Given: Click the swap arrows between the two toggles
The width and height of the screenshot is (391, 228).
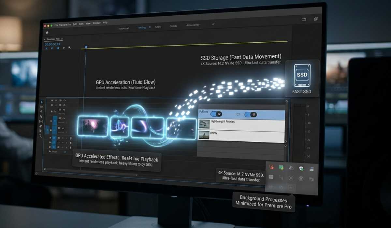Looking at the screenshot, I should pos(238,114).
